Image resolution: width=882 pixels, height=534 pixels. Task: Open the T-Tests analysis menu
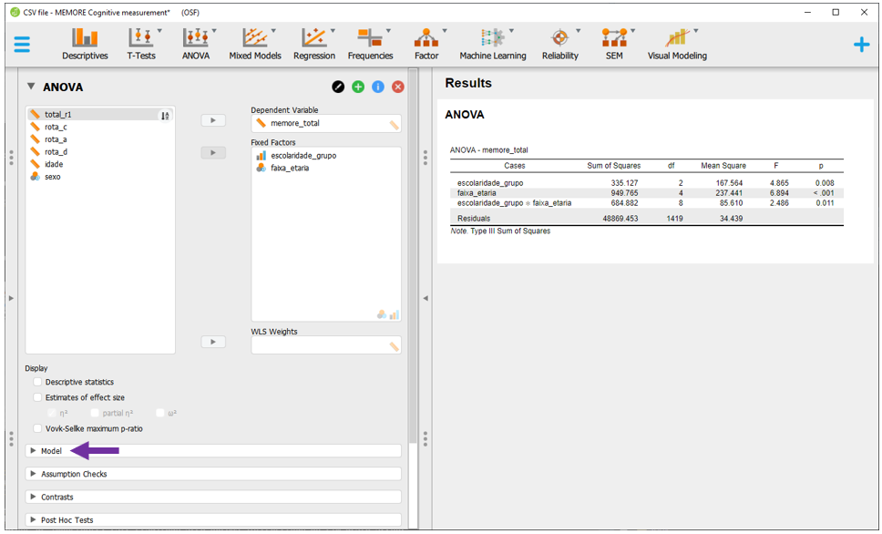[x=140, y=43]
